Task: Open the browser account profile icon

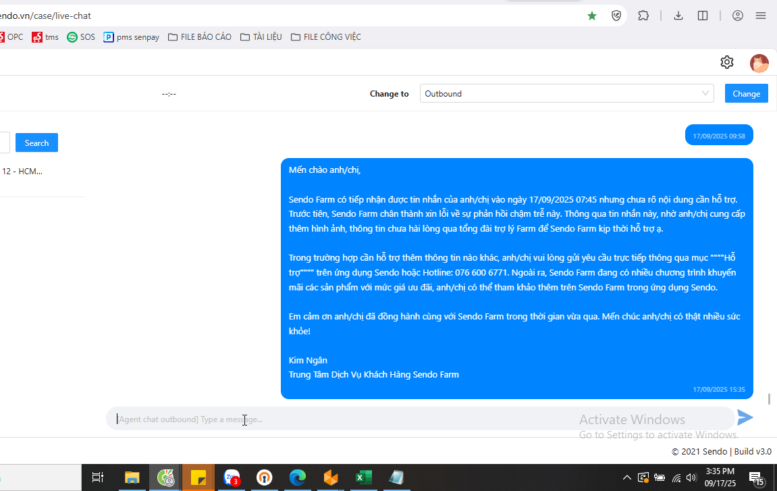Action: coord(737,16)
